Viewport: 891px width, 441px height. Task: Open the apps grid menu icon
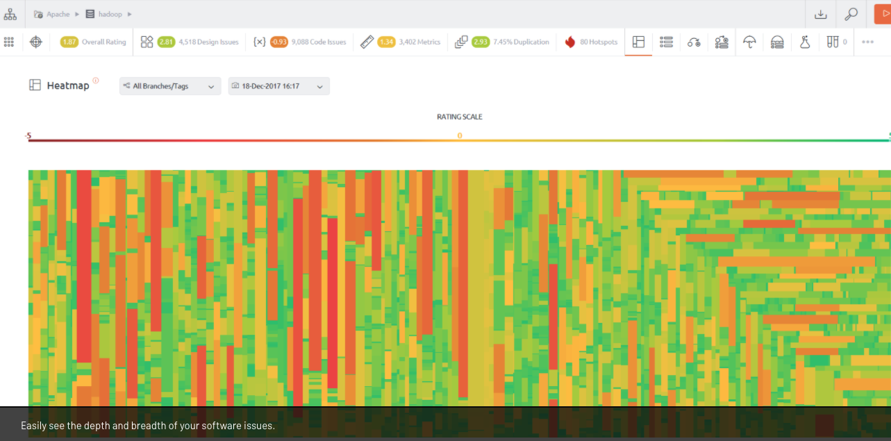click(9, 42)
